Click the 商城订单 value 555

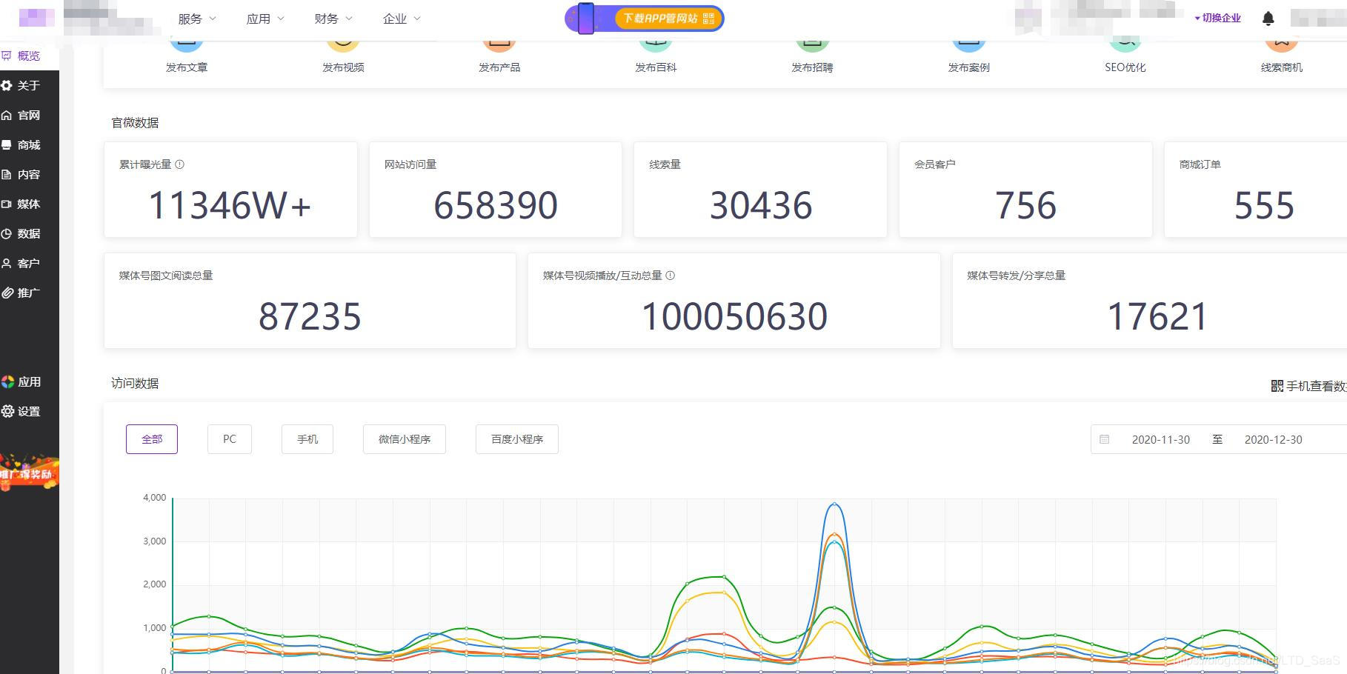1264,205
